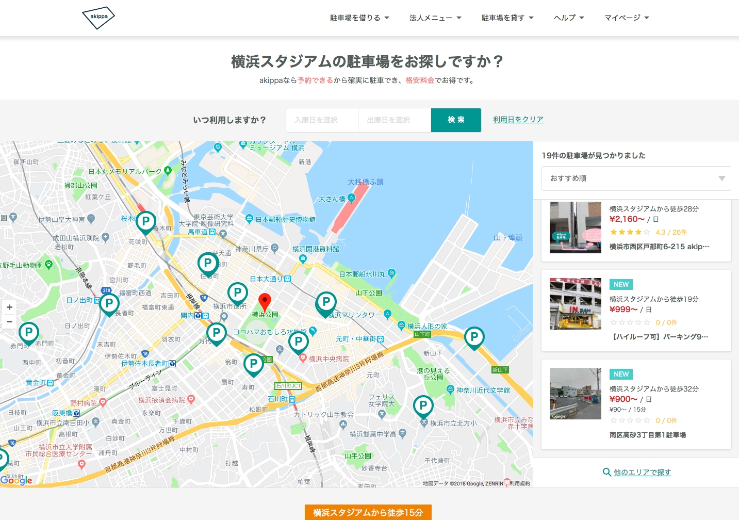This screenshot has height=520, width=739.
Task: Click the 元町・中華街 station icon on map
Action: point(381,339)
